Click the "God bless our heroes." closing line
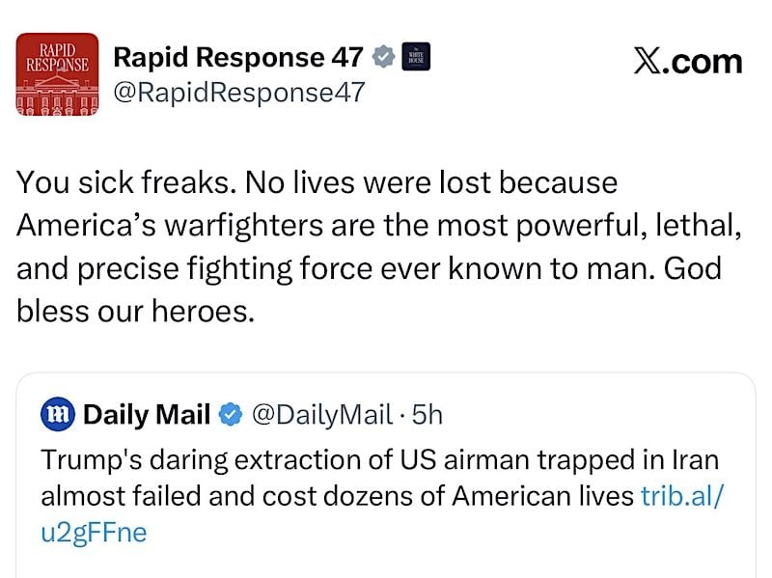This screenshot has height=578, width=772. click(x=135, y=312)
